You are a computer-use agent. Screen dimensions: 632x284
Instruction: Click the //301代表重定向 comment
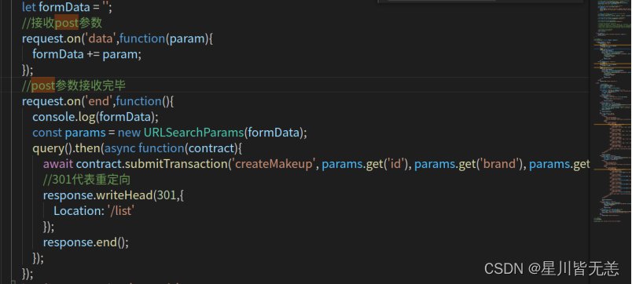pyautogui.click(x=86, y=180)
